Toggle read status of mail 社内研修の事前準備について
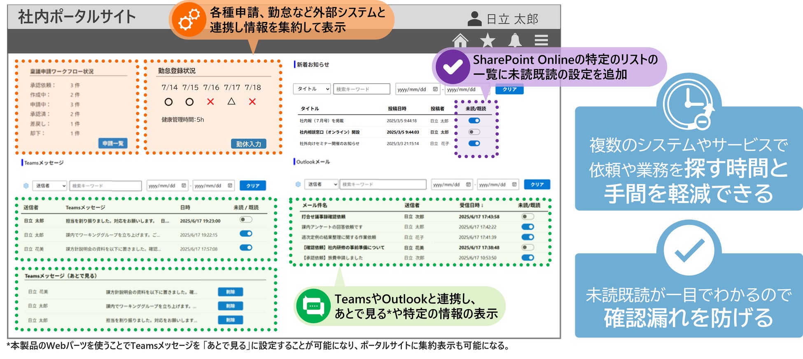This screenshot has width=803, height=359. pyautogui.click(x=528, y=247)
